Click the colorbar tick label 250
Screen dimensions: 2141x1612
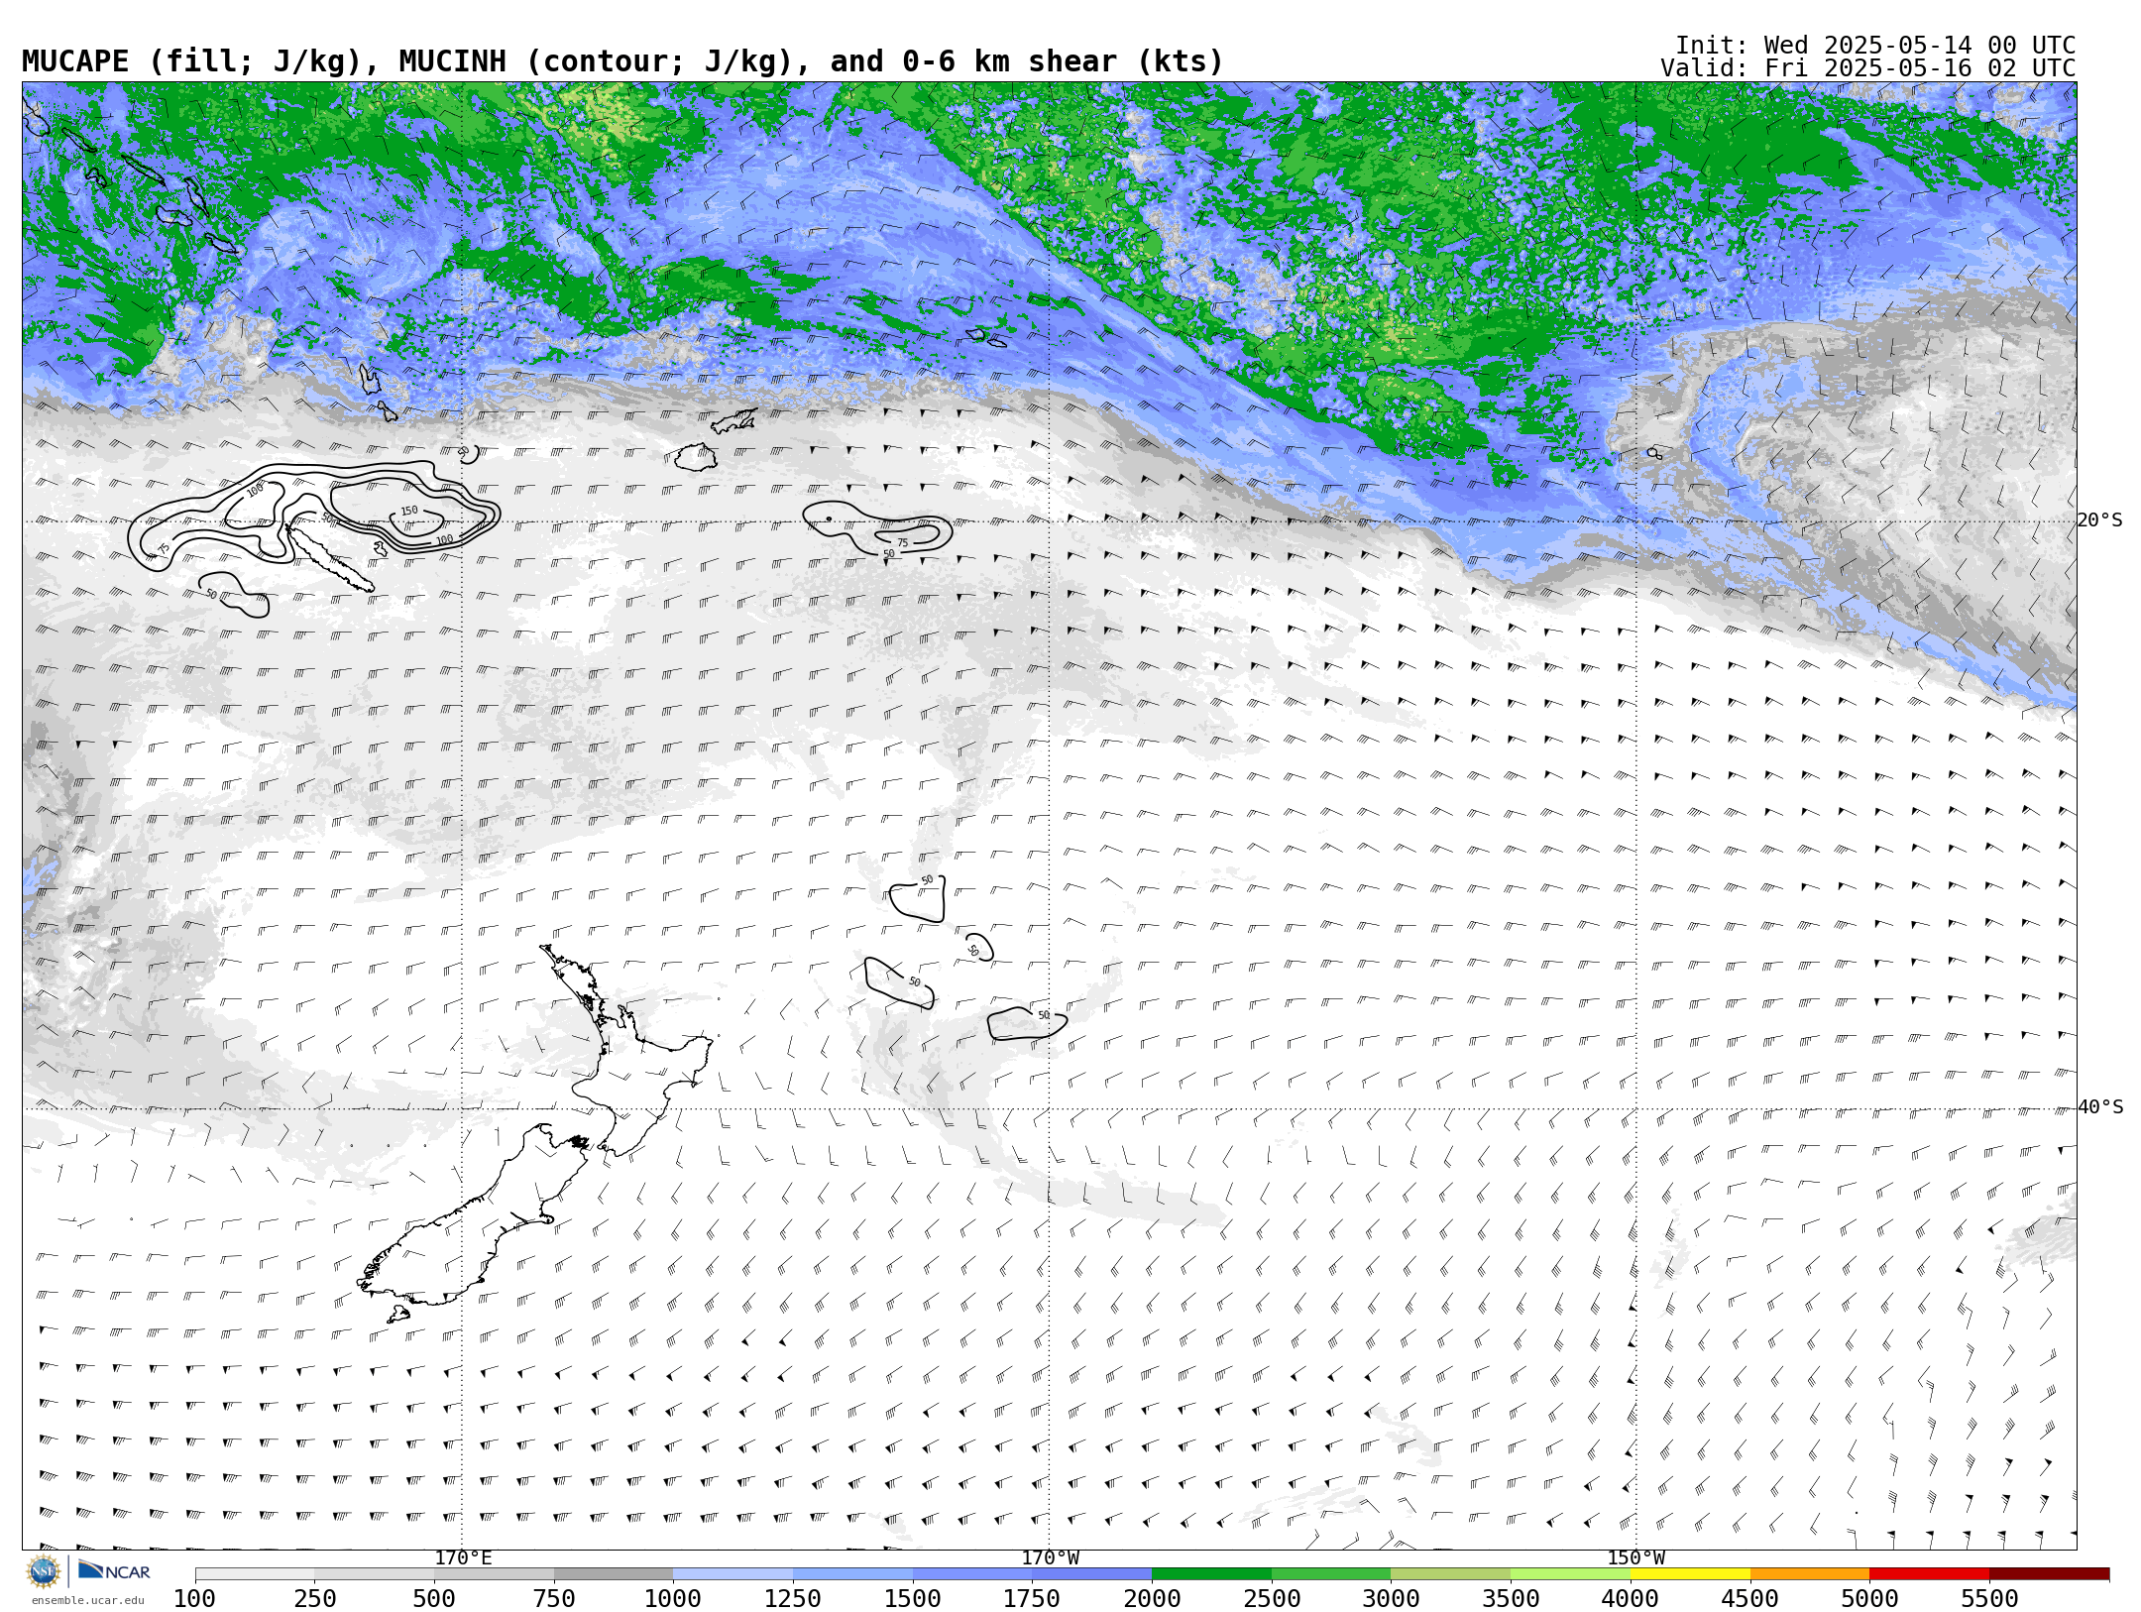pos(314,1598)
